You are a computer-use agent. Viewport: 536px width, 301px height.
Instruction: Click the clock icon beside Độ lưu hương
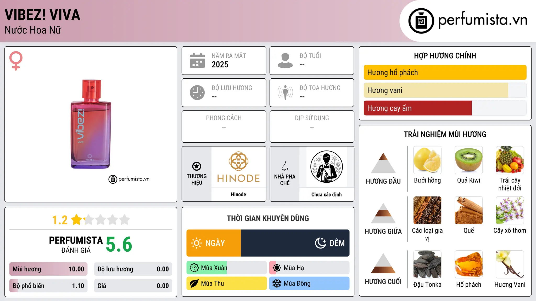point(197,92)
